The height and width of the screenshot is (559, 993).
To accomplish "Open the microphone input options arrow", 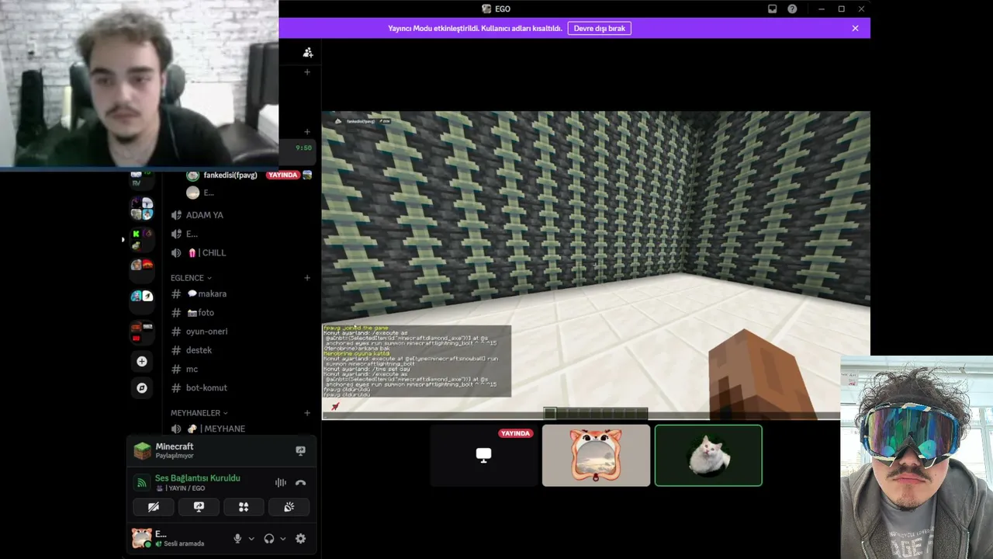I will point(251,539).
